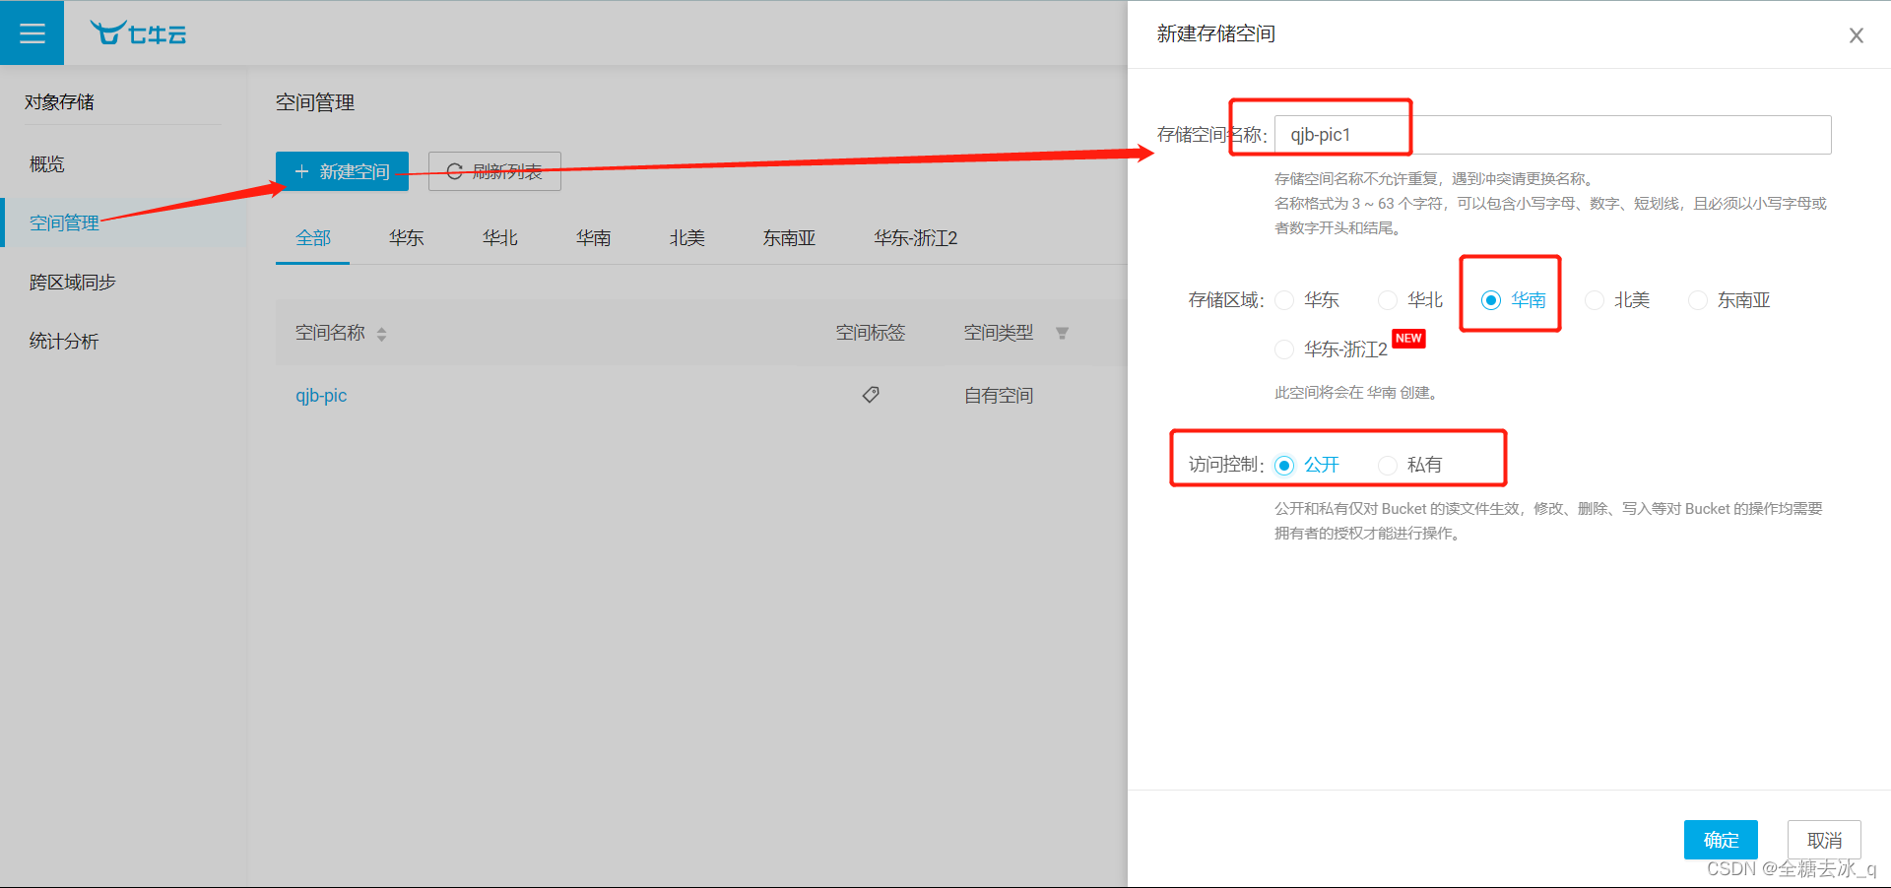Close the 新建存储空间 panel with X
The width and height of the screenshot is (1891, 888).
point(1857,35)
